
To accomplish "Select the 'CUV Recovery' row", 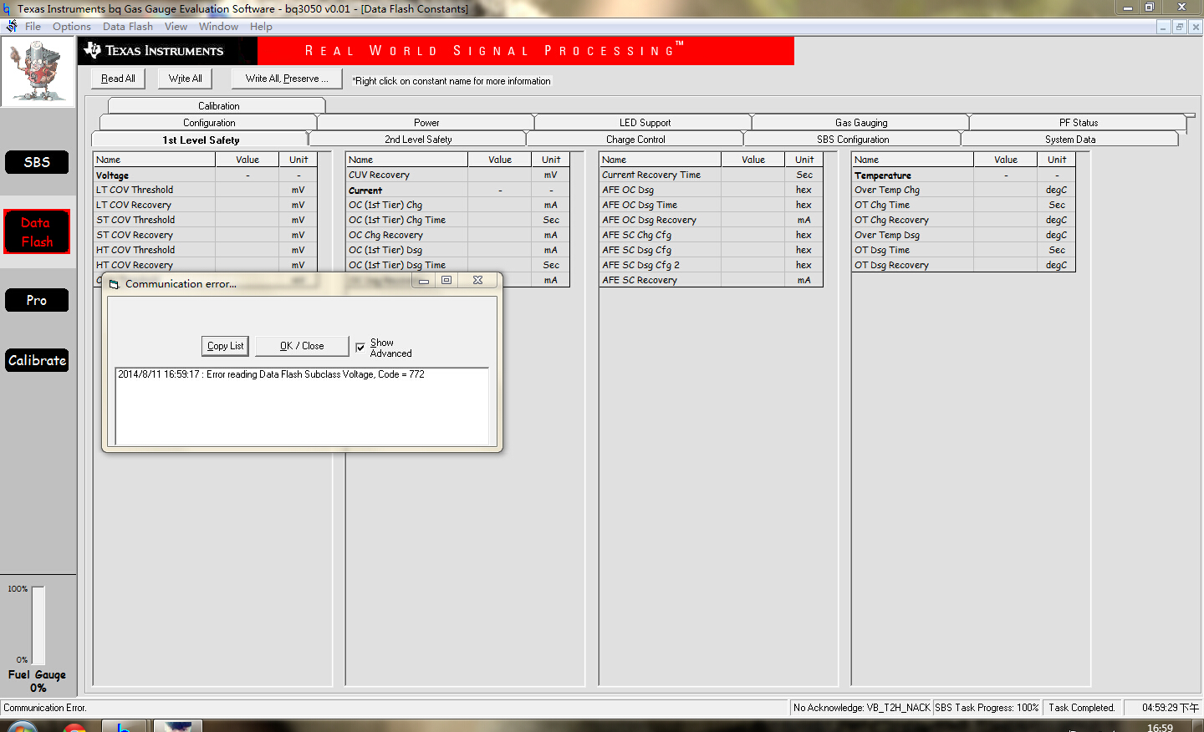I will click(457, 175).
